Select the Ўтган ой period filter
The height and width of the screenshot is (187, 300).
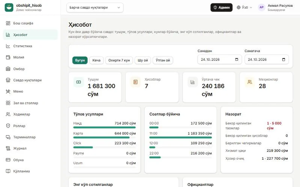(163, 60)
